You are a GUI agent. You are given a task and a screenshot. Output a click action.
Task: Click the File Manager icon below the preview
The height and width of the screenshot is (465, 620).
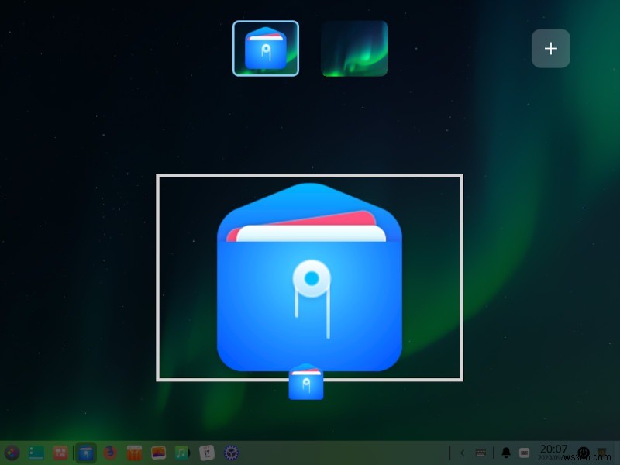point(308,383)
